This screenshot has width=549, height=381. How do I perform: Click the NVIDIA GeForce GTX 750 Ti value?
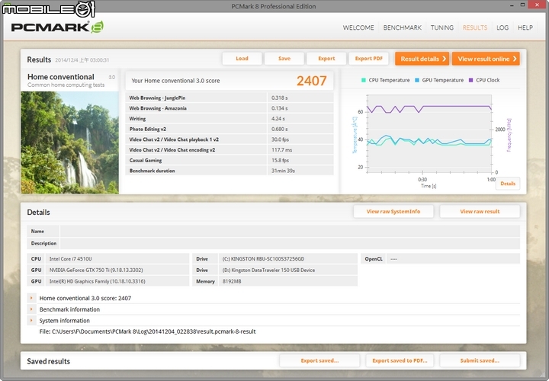96,270
